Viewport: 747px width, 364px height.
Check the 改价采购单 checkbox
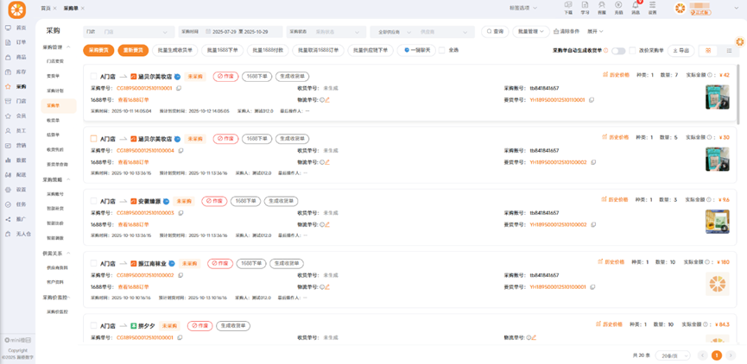632,50
